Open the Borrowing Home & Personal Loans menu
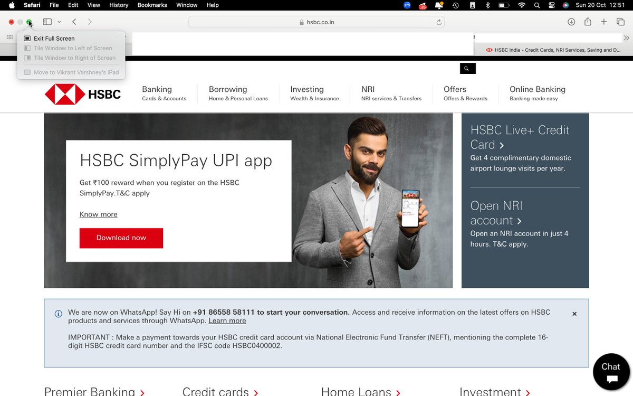The image size is (633, 396). pyautogui.click(x=238, y=93)
